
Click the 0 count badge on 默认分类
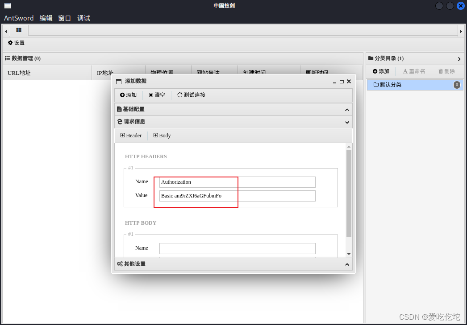pyautogui.click(x=457, y=85)
